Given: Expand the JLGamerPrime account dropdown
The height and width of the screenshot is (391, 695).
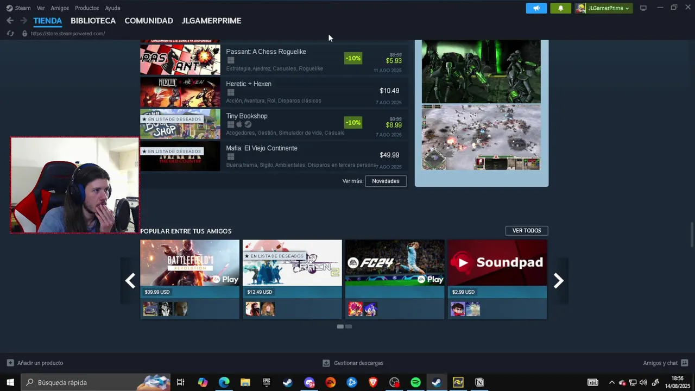Looking at the screenshot, I should (x=627, y=8).
